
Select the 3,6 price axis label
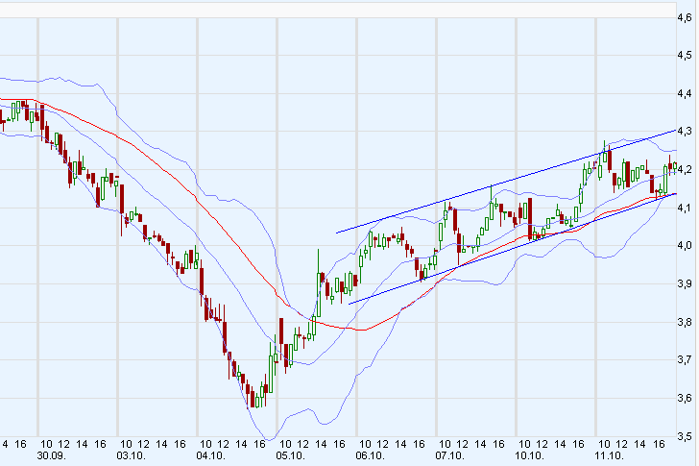click(x=685, y=398)
